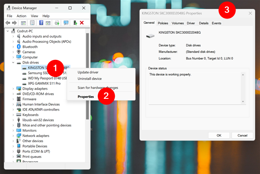Expand Ports (COM & LPT)
The width and height of the screenshot is (260, 174).
[13, 151]
